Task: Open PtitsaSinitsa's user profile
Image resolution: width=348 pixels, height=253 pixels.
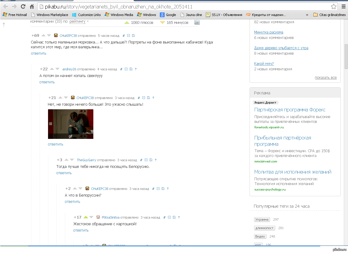Action: click(111, 217)
